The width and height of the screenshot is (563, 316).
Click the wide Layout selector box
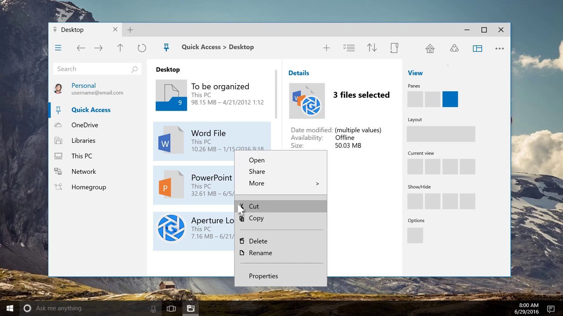(441, 134)
